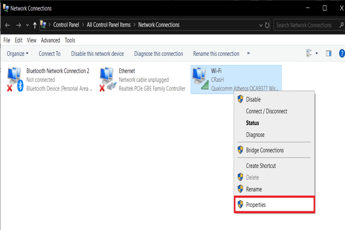Click the Back navigation arrow
The height and width of the screenshot is (230, 345).
[x=7, y=25]
